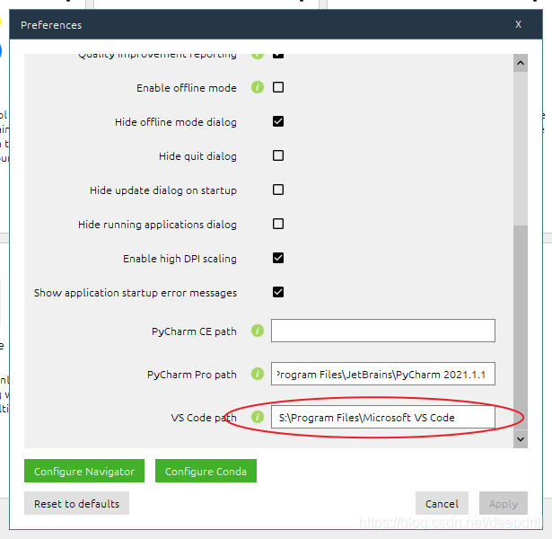Click the 'PyCharm CE path' label
The height and width of the screenshot is (539, 552).
click(194, 331)
